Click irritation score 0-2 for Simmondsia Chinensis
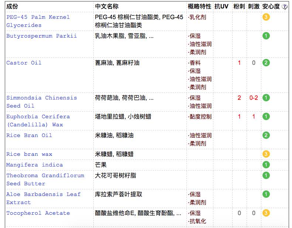292x228 pixels. coord(254,98)
